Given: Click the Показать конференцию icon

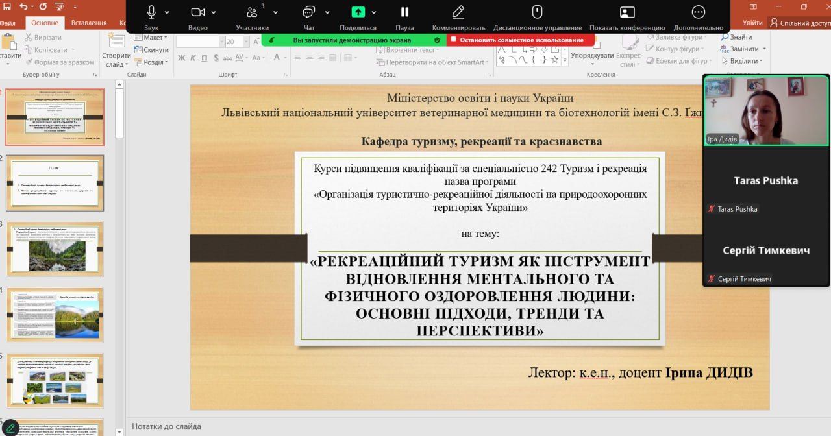Looking at the screenshot, I should 627,12.
